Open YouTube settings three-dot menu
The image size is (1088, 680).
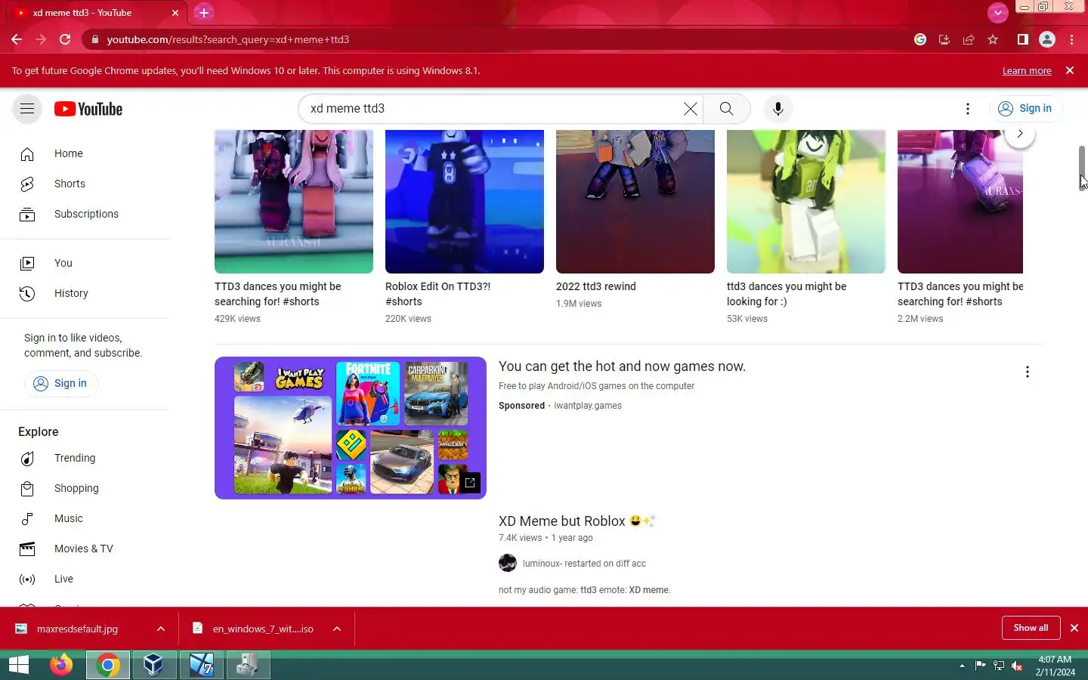pyautogui.click(x=967, y=109)
